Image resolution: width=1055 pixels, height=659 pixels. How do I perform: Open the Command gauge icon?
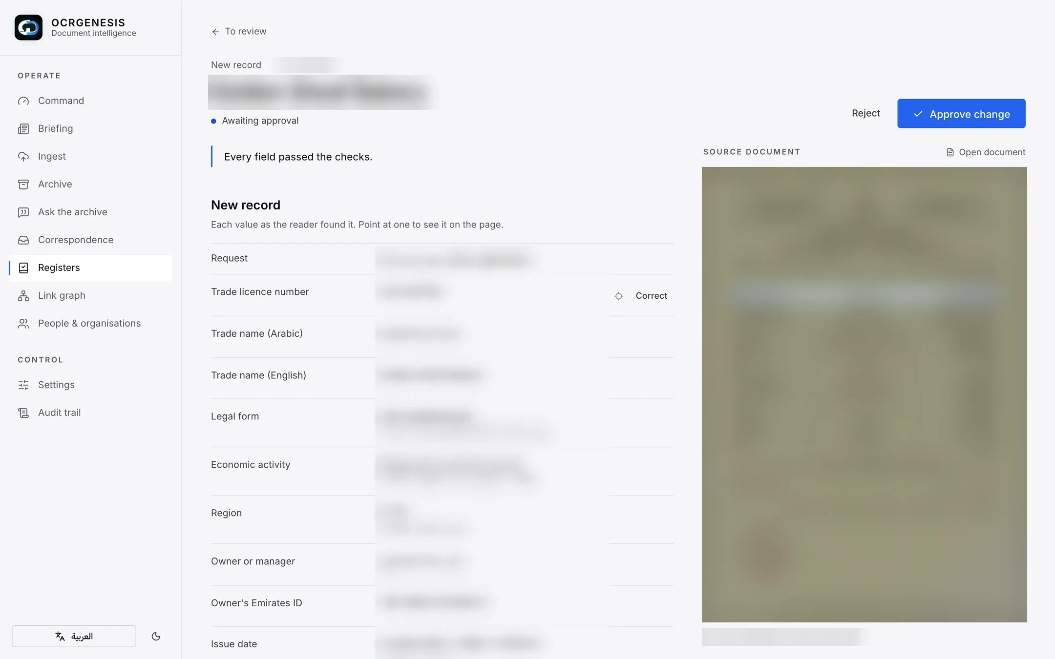click(23, 101)
